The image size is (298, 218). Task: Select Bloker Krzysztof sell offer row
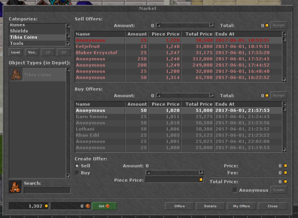coord(178,53)
